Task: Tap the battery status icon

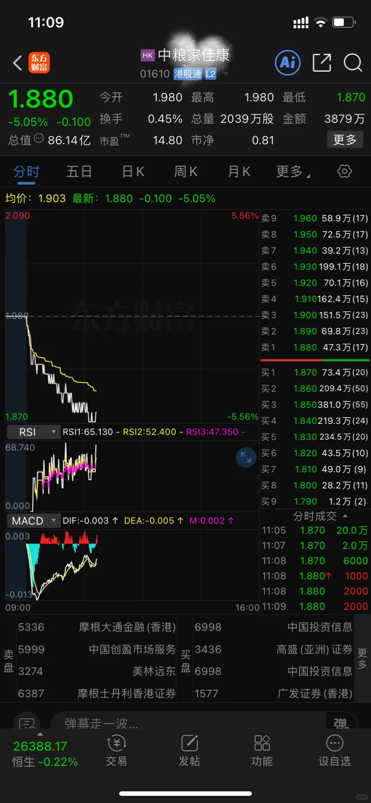Action: tap(344, 22)
